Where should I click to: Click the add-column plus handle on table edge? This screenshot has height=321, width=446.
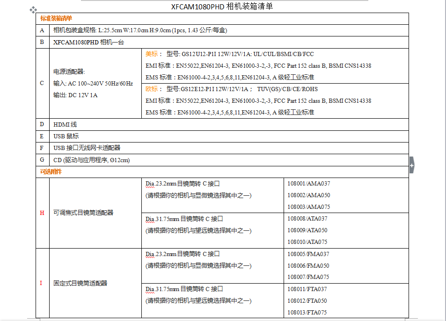412,165
